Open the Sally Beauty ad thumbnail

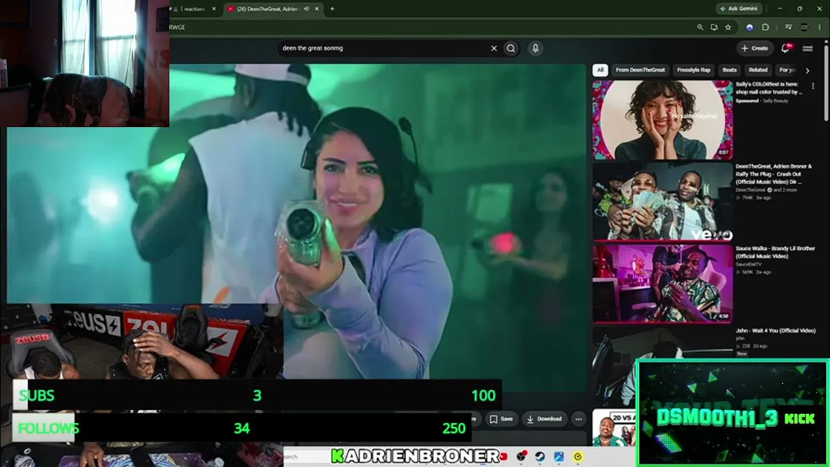[x=663, y=120]
